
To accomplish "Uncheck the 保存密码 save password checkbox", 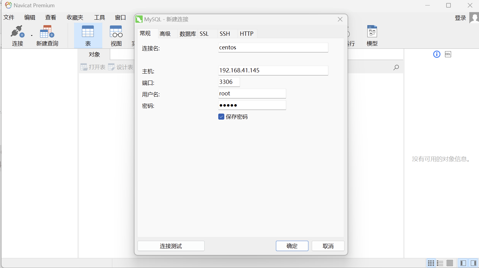I will (221, 117).
